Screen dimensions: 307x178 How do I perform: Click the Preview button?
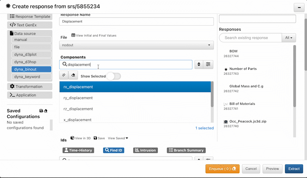click(x=272, y=169)
